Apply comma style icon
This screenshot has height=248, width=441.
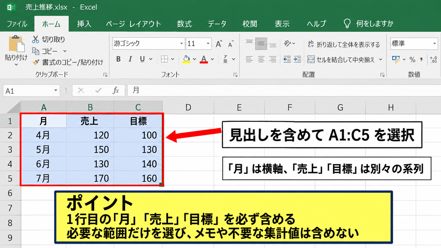[421, 60]
